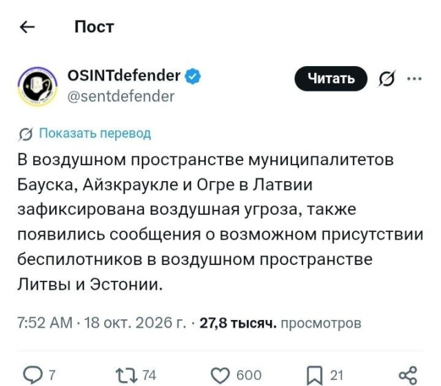Repost using the retweet arrows icon
Viewport: 441px width, 386px height.
(127, 376)
